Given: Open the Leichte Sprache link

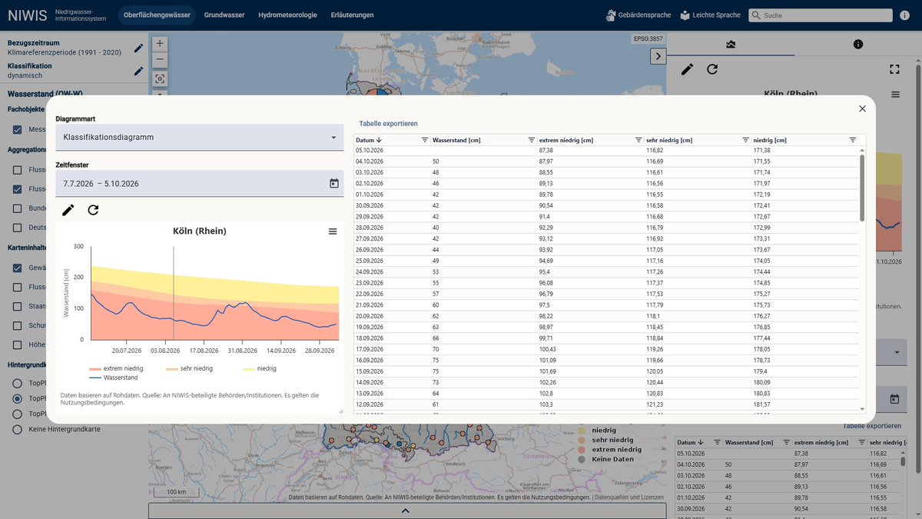Looking at the screenshot, I should (x=710, y=15).
